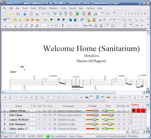
Task: Go to page 8 in the page selector
Action: [145, 14]
